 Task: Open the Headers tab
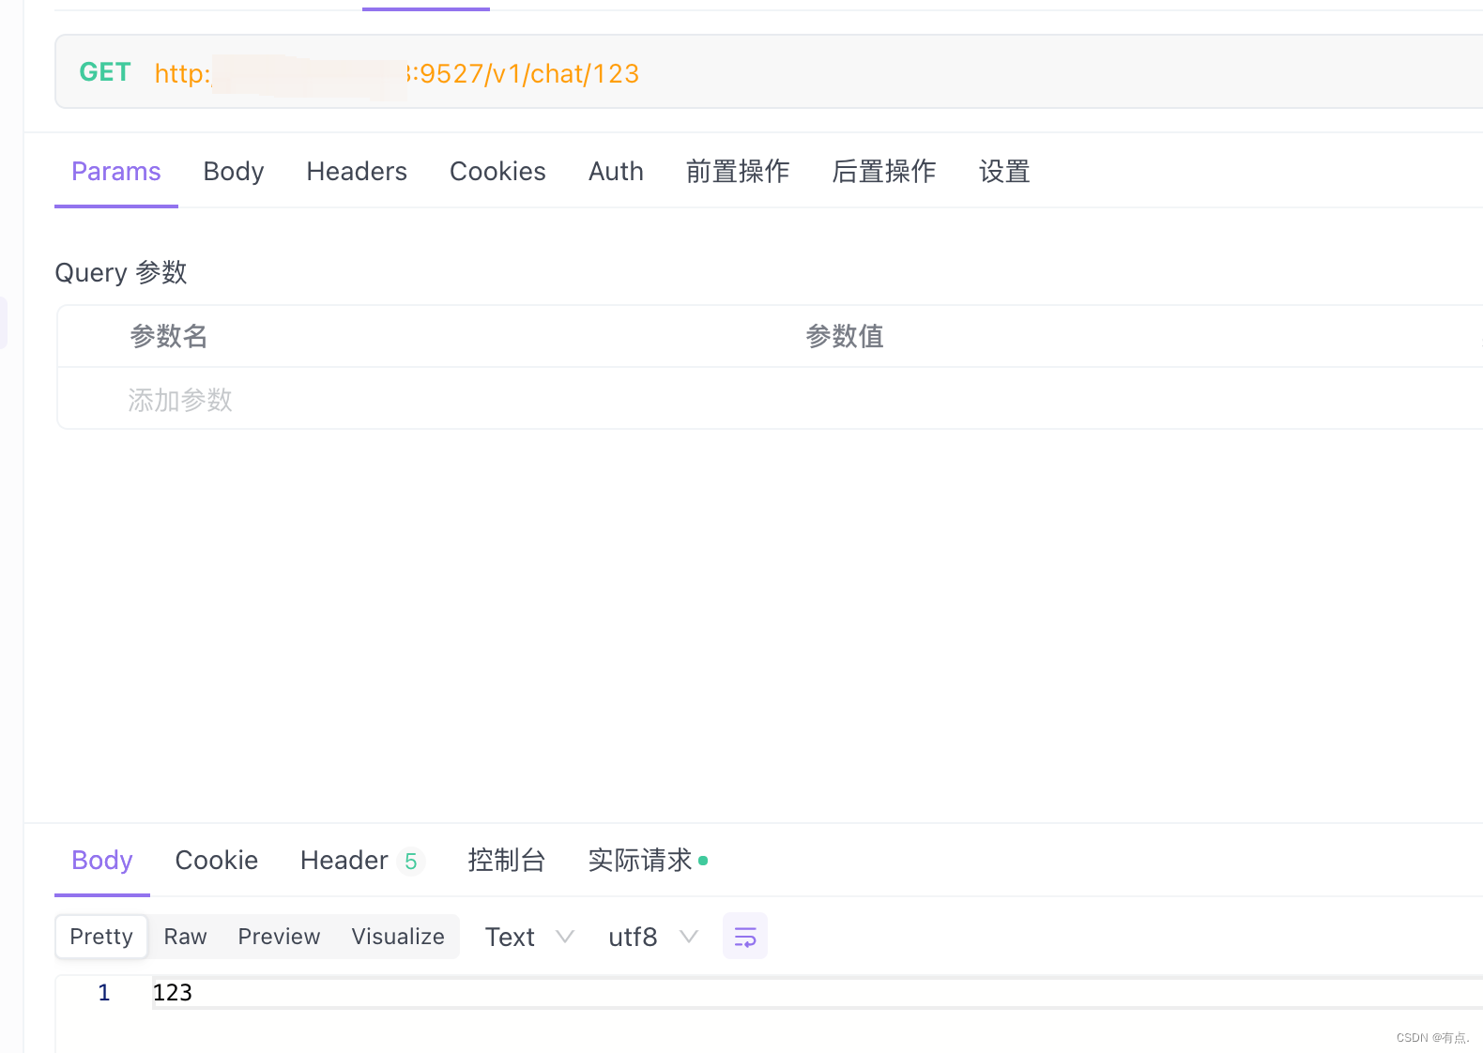point(357,172)
